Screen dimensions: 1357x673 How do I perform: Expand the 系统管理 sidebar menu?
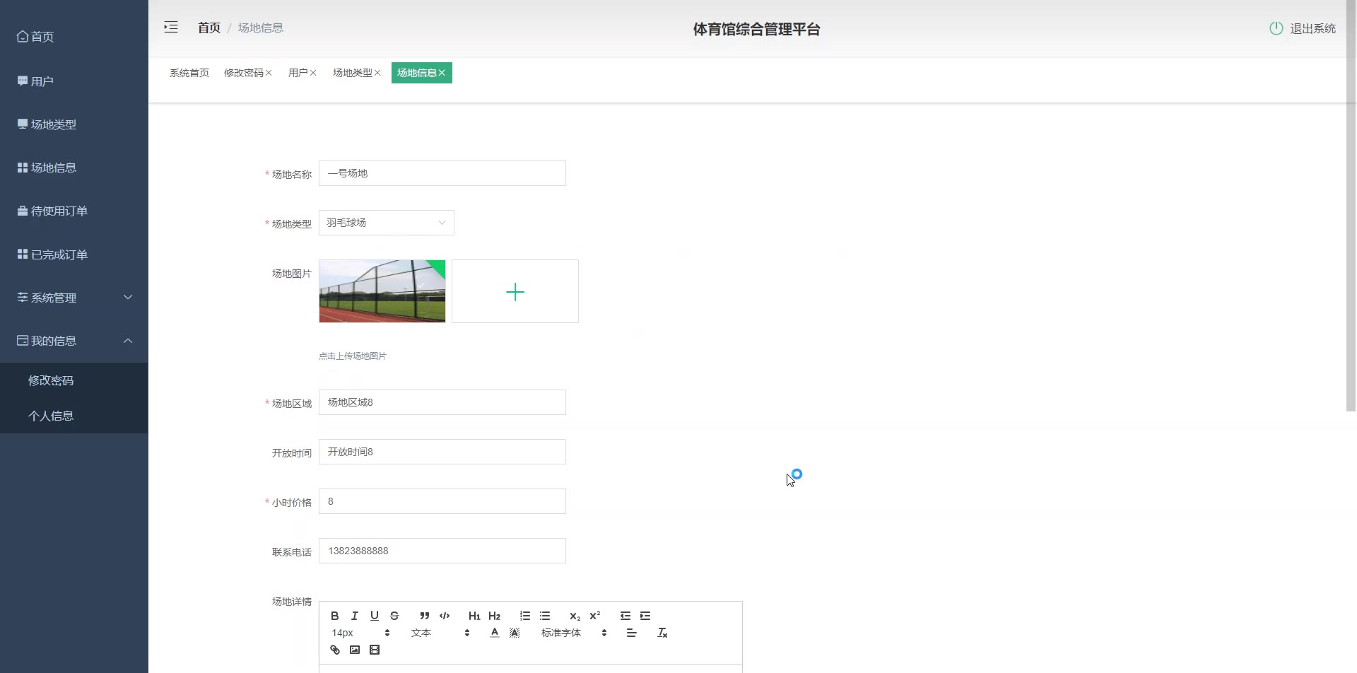coord(74,298)
